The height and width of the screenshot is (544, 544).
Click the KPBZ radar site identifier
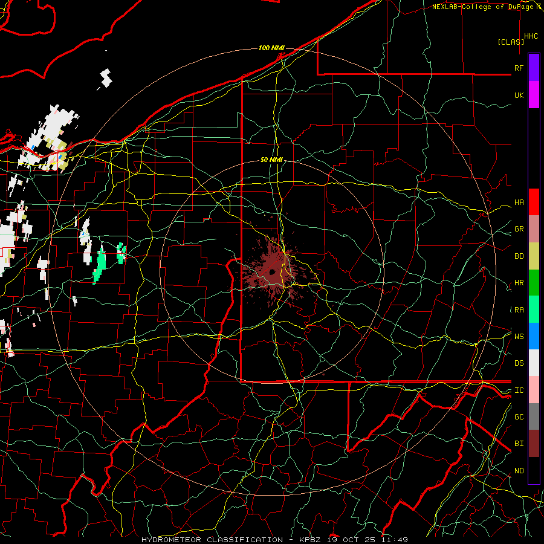[x=311, y=540]
